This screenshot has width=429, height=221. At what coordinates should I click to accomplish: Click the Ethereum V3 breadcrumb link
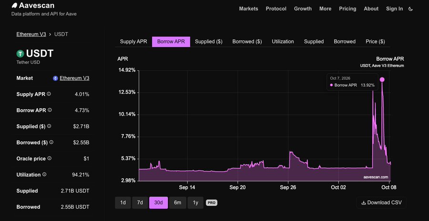pos(31,34)
